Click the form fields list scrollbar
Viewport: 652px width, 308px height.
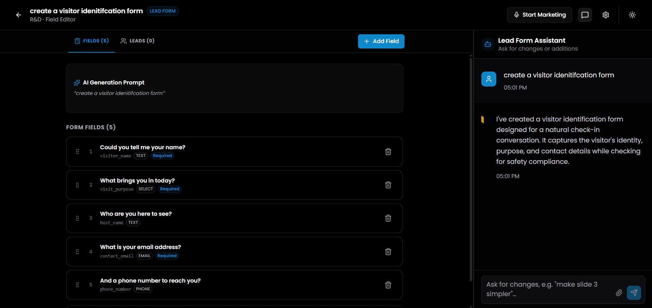point(471,170)
